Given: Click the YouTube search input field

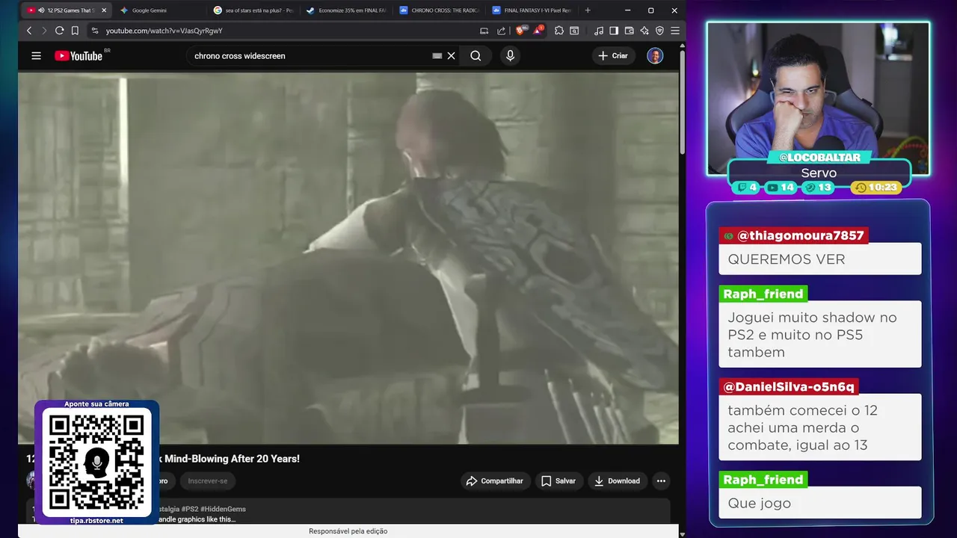Looking at the screenshot, I should coord(310,56).
